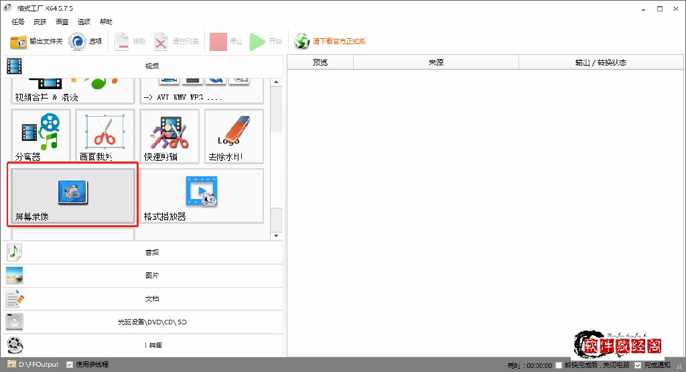
Task: Click the globe icon beside download link
Action: pos(301,42)
